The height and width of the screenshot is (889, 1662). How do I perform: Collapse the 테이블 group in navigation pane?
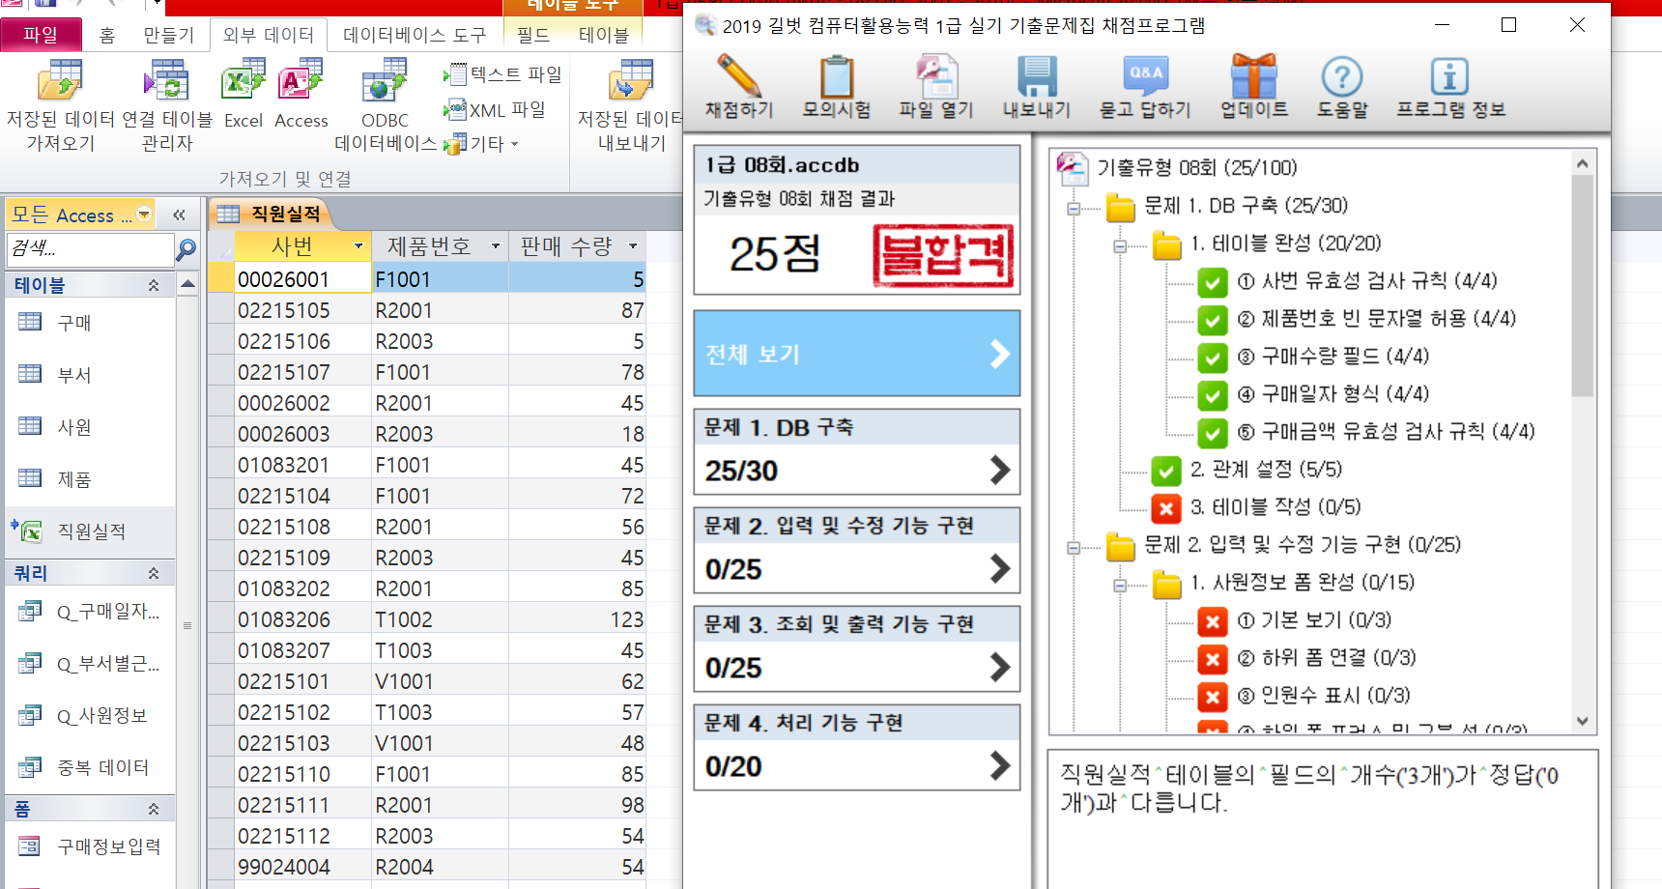point(153,285)
